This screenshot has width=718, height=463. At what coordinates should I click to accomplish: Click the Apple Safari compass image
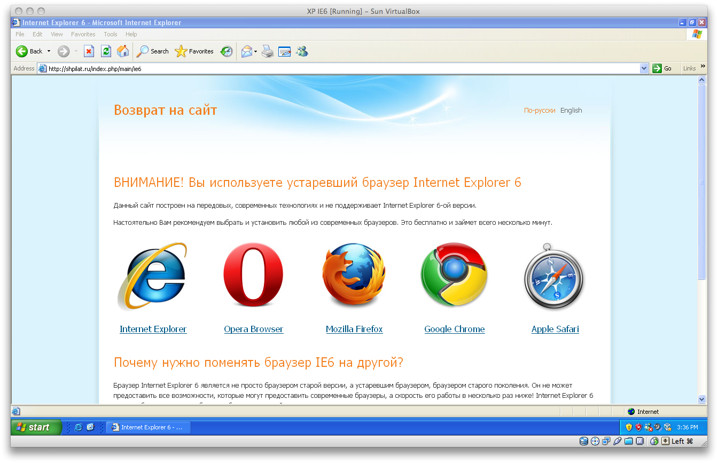pyautogui.click(x=555, y=276)
